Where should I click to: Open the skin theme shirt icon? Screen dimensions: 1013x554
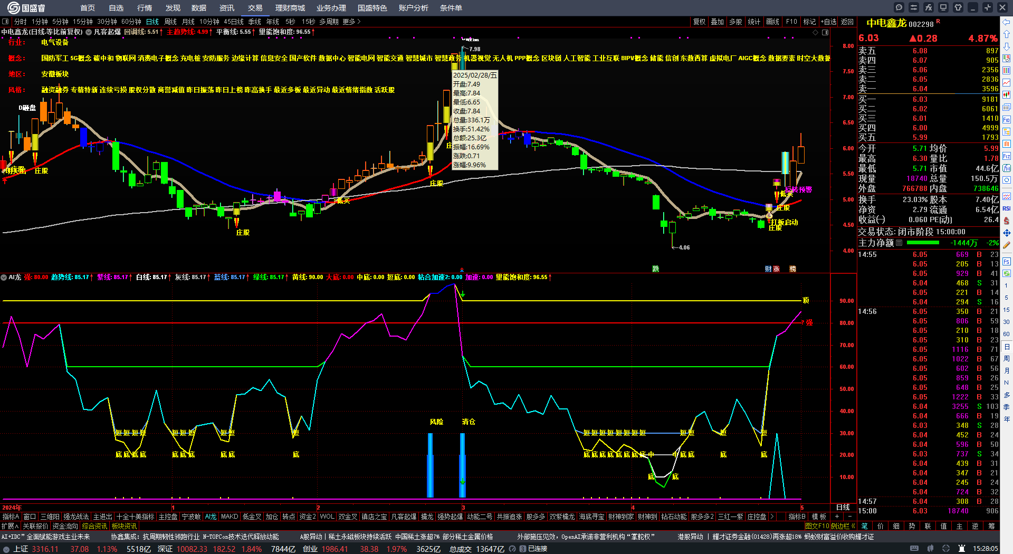[958, 7]
